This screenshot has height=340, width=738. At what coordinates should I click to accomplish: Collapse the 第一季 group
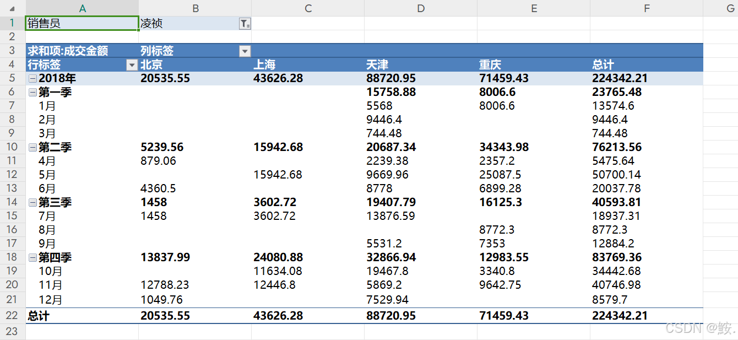point(33,93)
